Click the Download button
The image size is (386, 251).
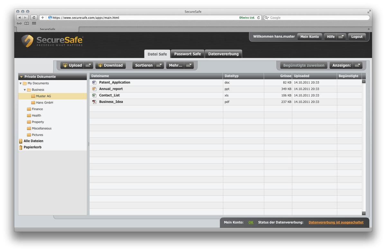pos(110,65)
